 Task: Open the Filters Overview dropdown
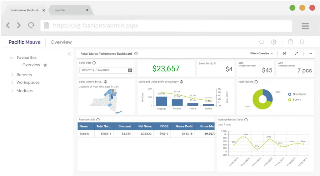click(262, 53)
